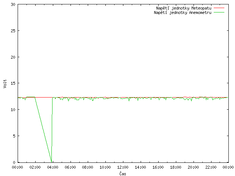Click the y-axis value 15
The width and height of the screenshot is (235, 176).
(13, 83)
